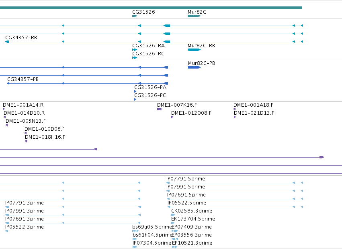The image size is (342, 249).
Task: Select the EP10521.3prime EST label
Action: [x=192, y=243]
